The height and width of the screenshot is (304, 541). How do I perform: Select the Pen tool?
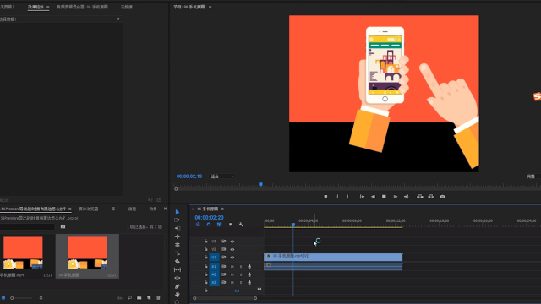(178, 286)
